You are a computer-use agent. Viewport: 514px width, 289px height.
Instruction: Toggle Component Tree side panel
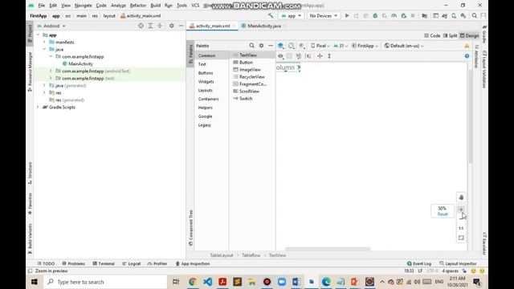click(191, 228)
